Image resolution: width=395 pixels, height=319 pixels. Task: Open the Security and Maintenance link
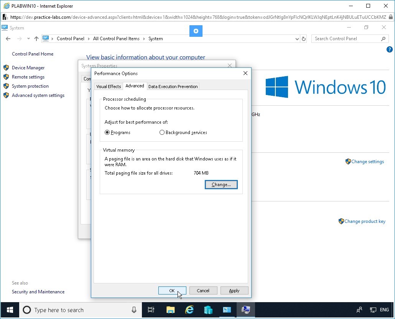pyautogui.click(x=38, y=291)
